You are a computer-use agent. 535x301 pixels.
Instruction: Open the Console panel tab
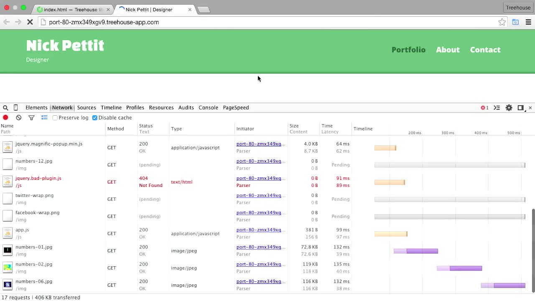pyautogui.click(x=208, y=107)
